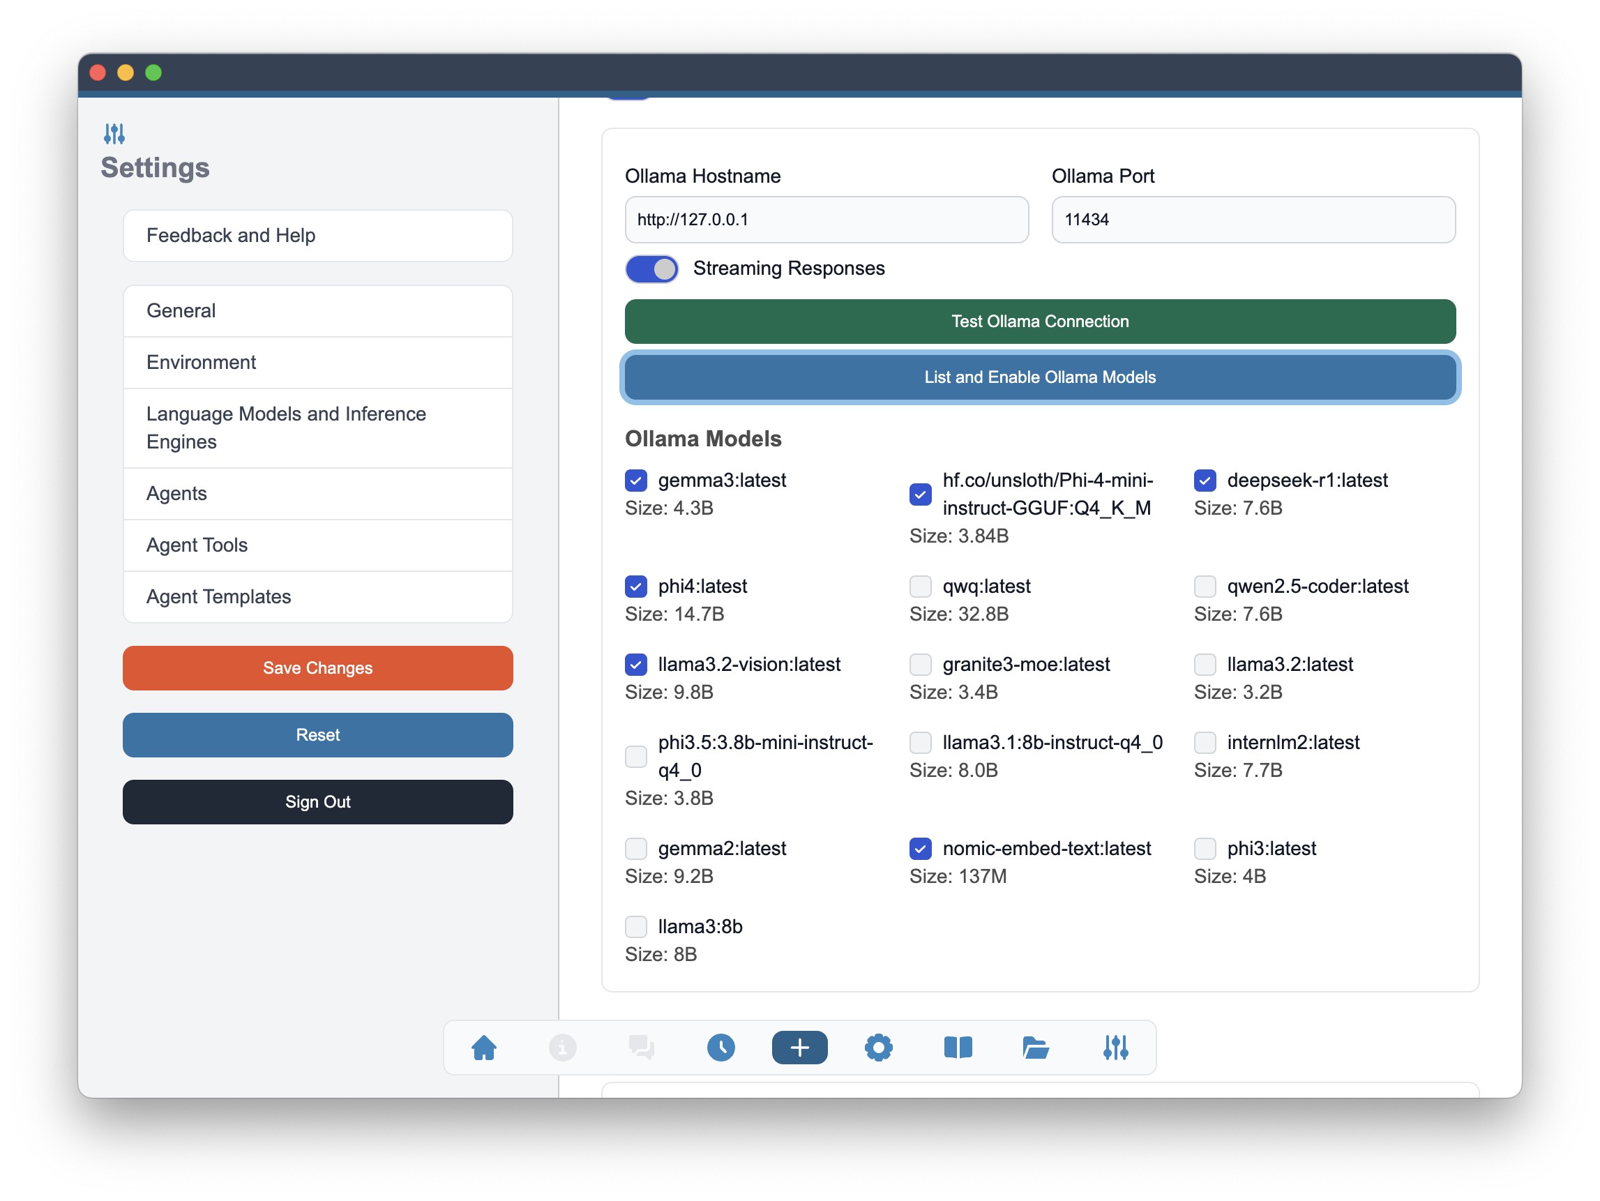Click the 'Size: 14.7B' text under phi4

tap(674, 614)
